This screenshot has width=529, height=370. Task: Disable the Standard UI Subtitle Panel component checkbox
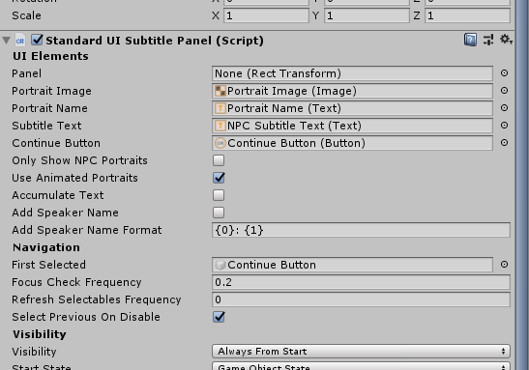37,40
